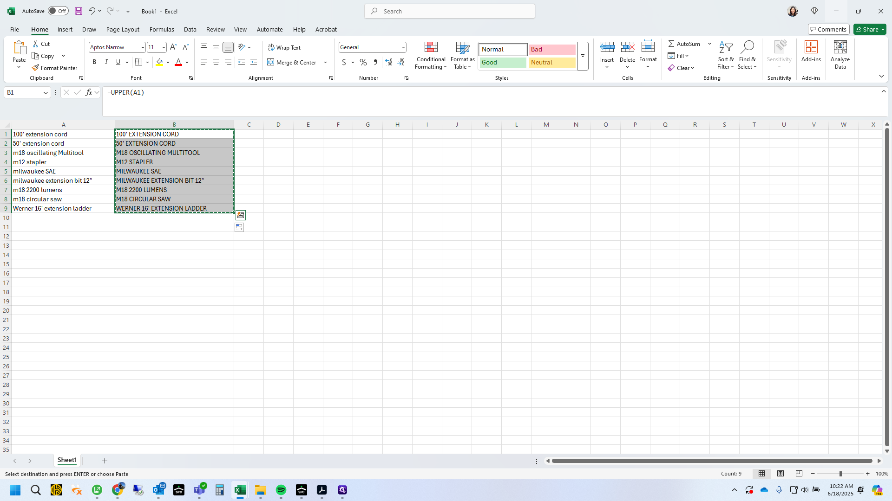Open the Add-ins gallery
Image resolution: width=892 pixels, height=501 pixels.
[811, 52]
